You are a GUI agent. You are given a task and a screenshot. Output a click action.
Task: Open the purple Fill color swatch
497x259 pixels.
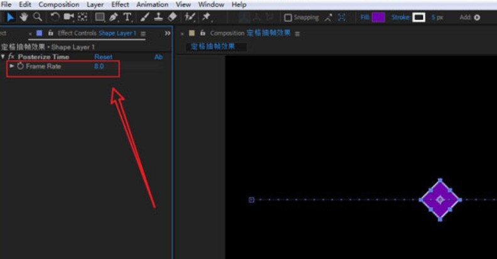pyautogui.click(x=378, y=17)
